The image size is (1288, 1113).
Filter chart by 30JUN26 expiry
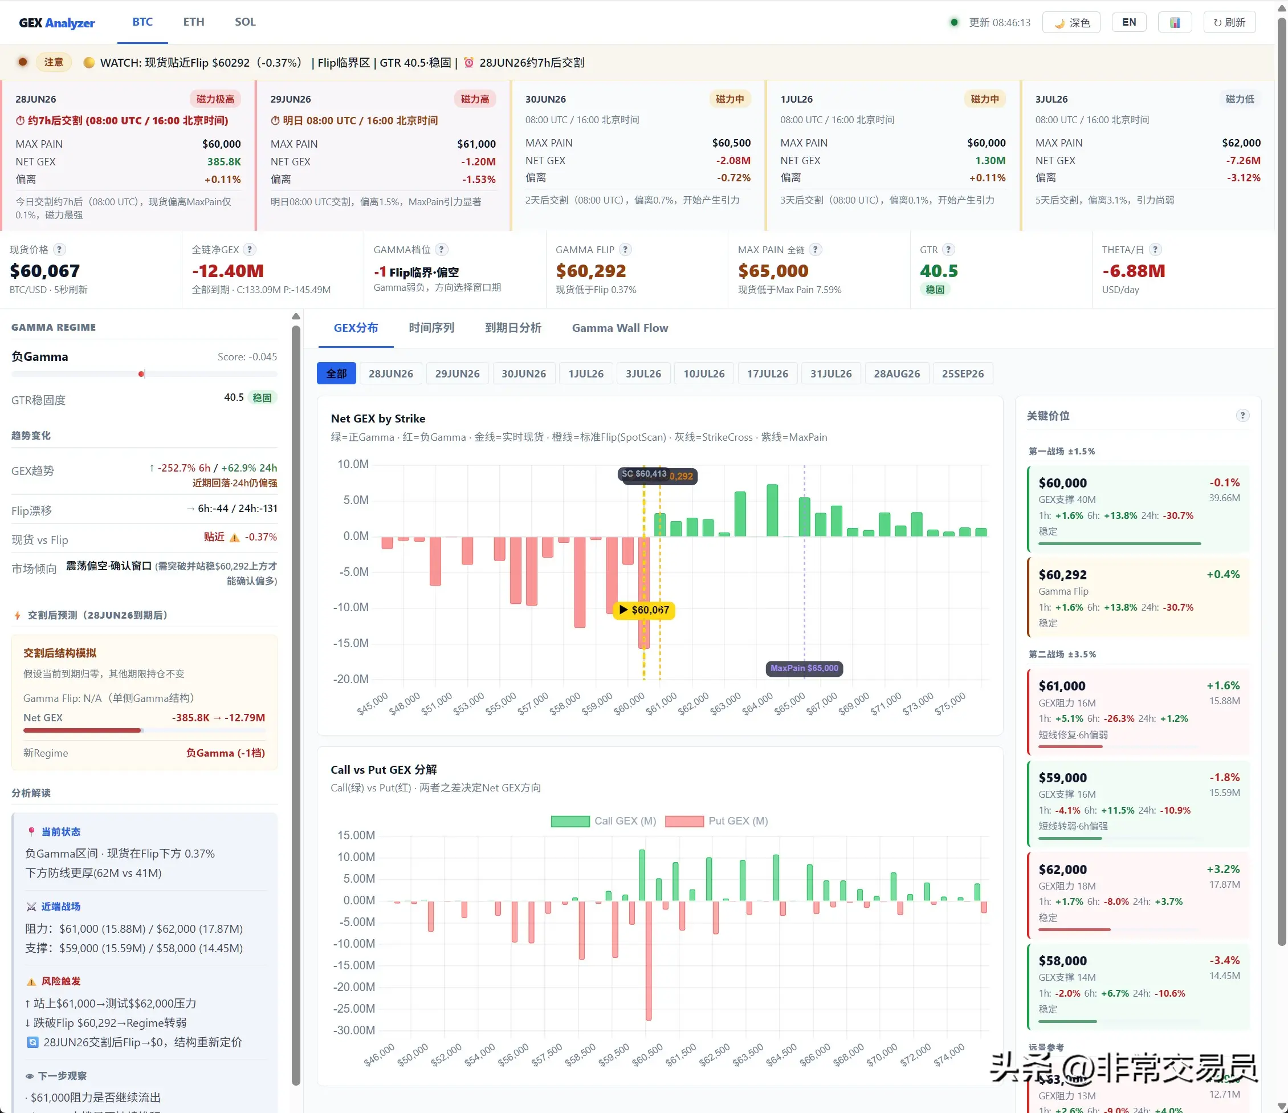523,373
